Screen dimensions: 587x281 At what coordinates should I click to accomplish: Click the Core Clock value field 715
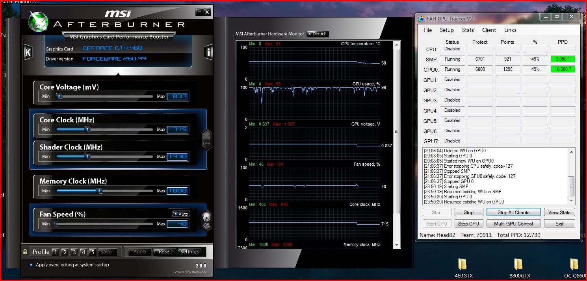click(x=178, y=129)
